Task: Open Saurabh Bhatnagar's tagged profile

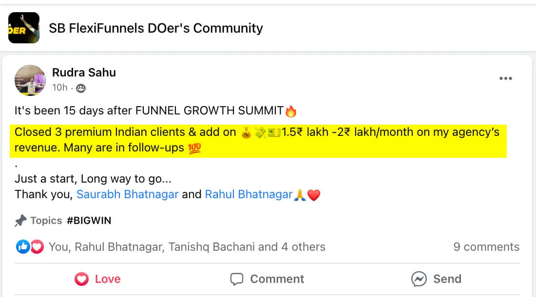Action: [x=128, y=195]
